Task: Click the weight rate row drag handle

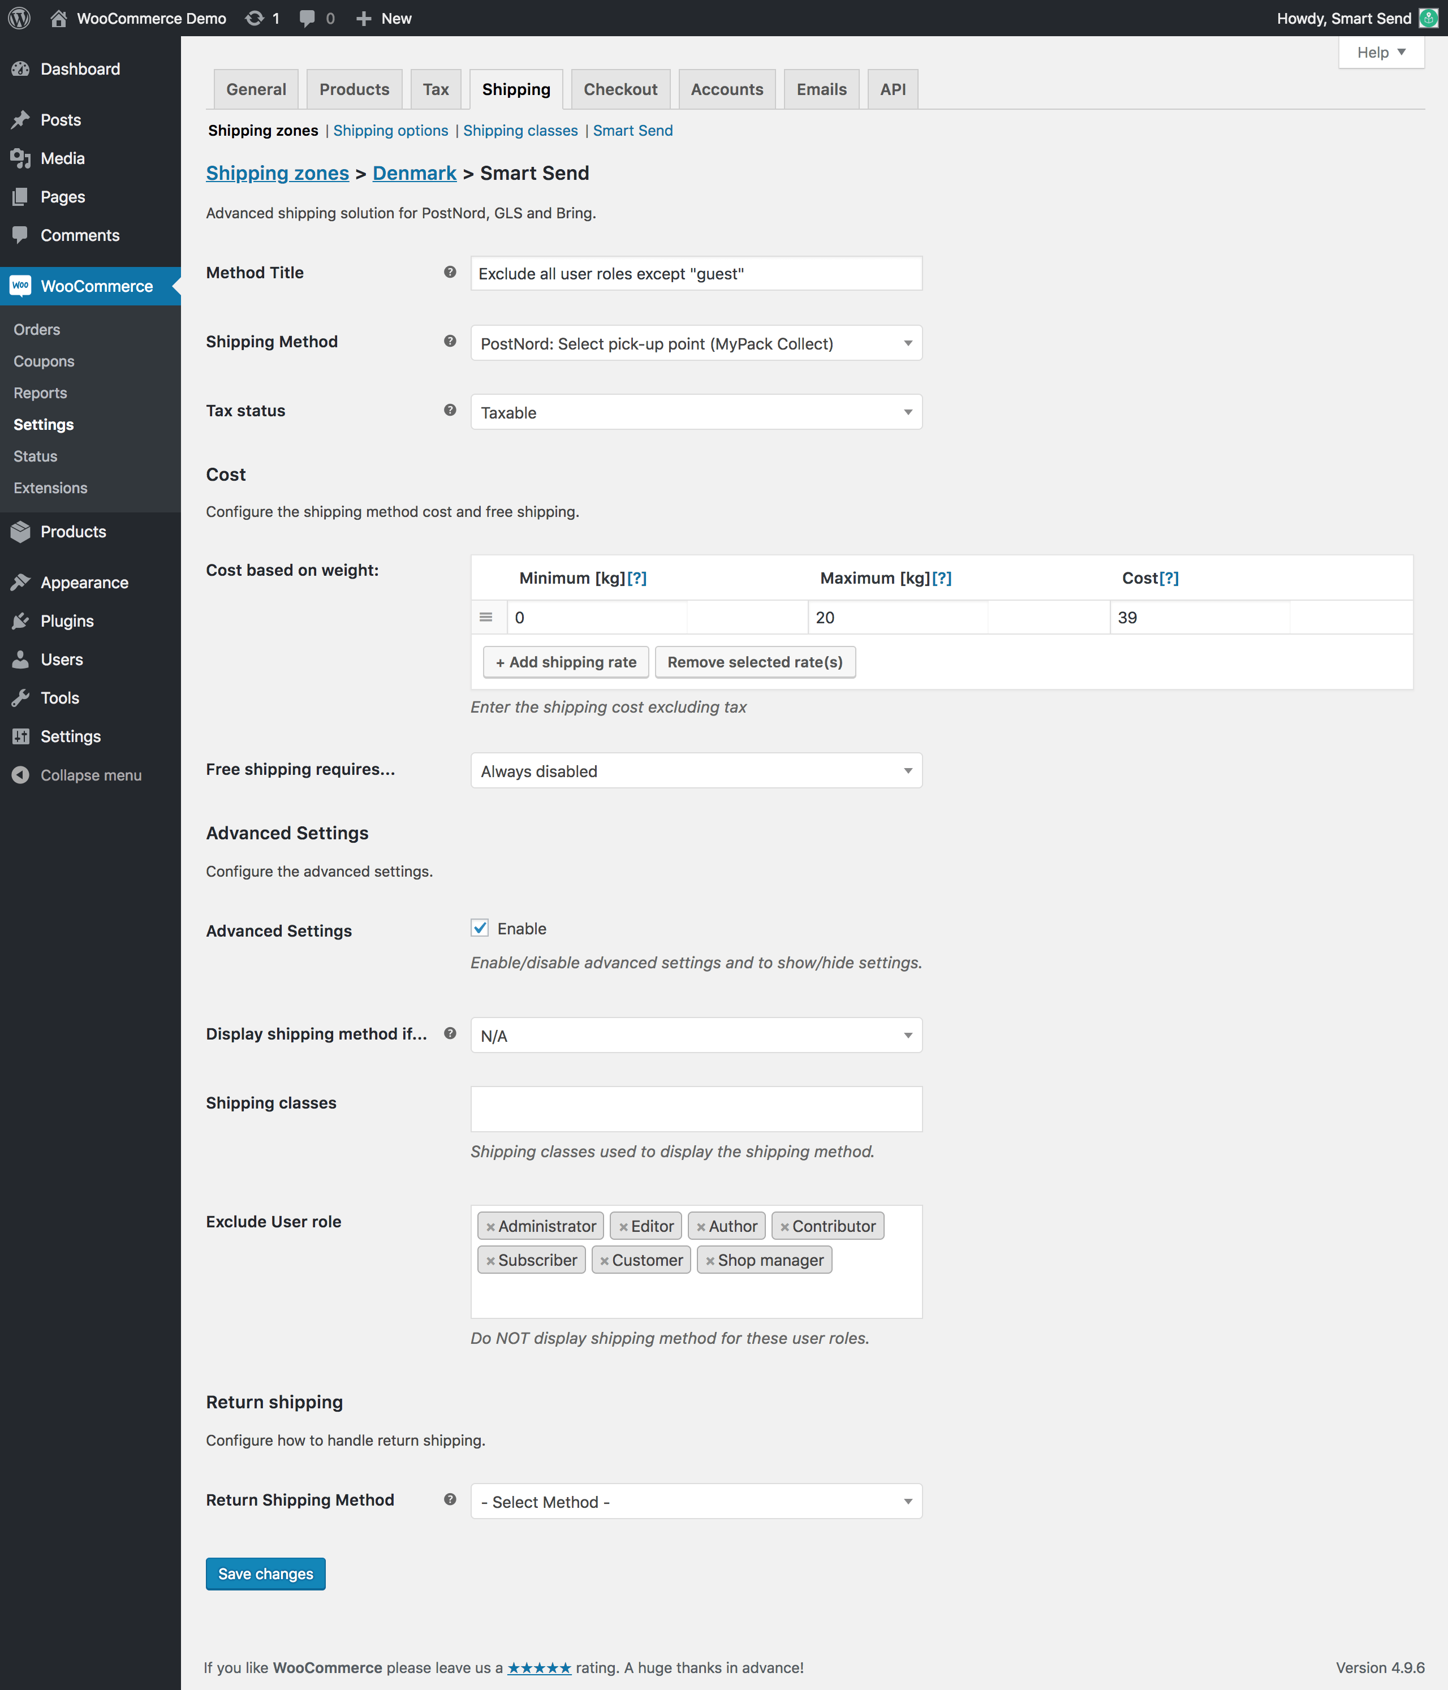Action: pos(486,618)
